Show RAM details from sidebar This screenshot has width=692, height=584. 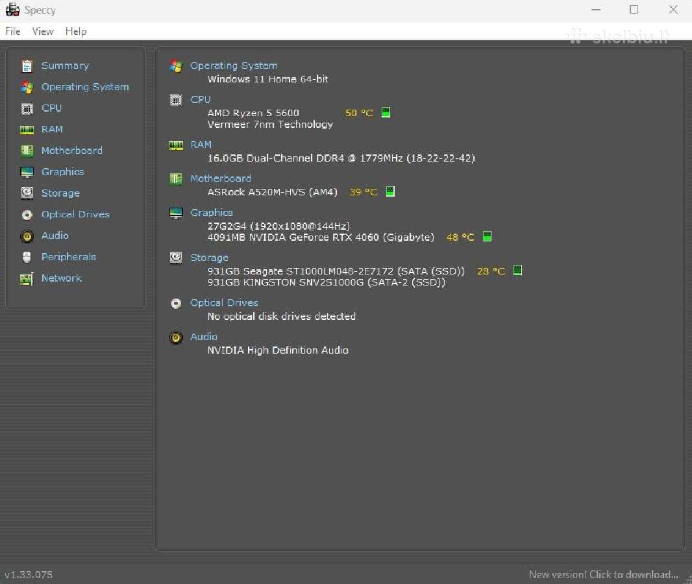52,129
